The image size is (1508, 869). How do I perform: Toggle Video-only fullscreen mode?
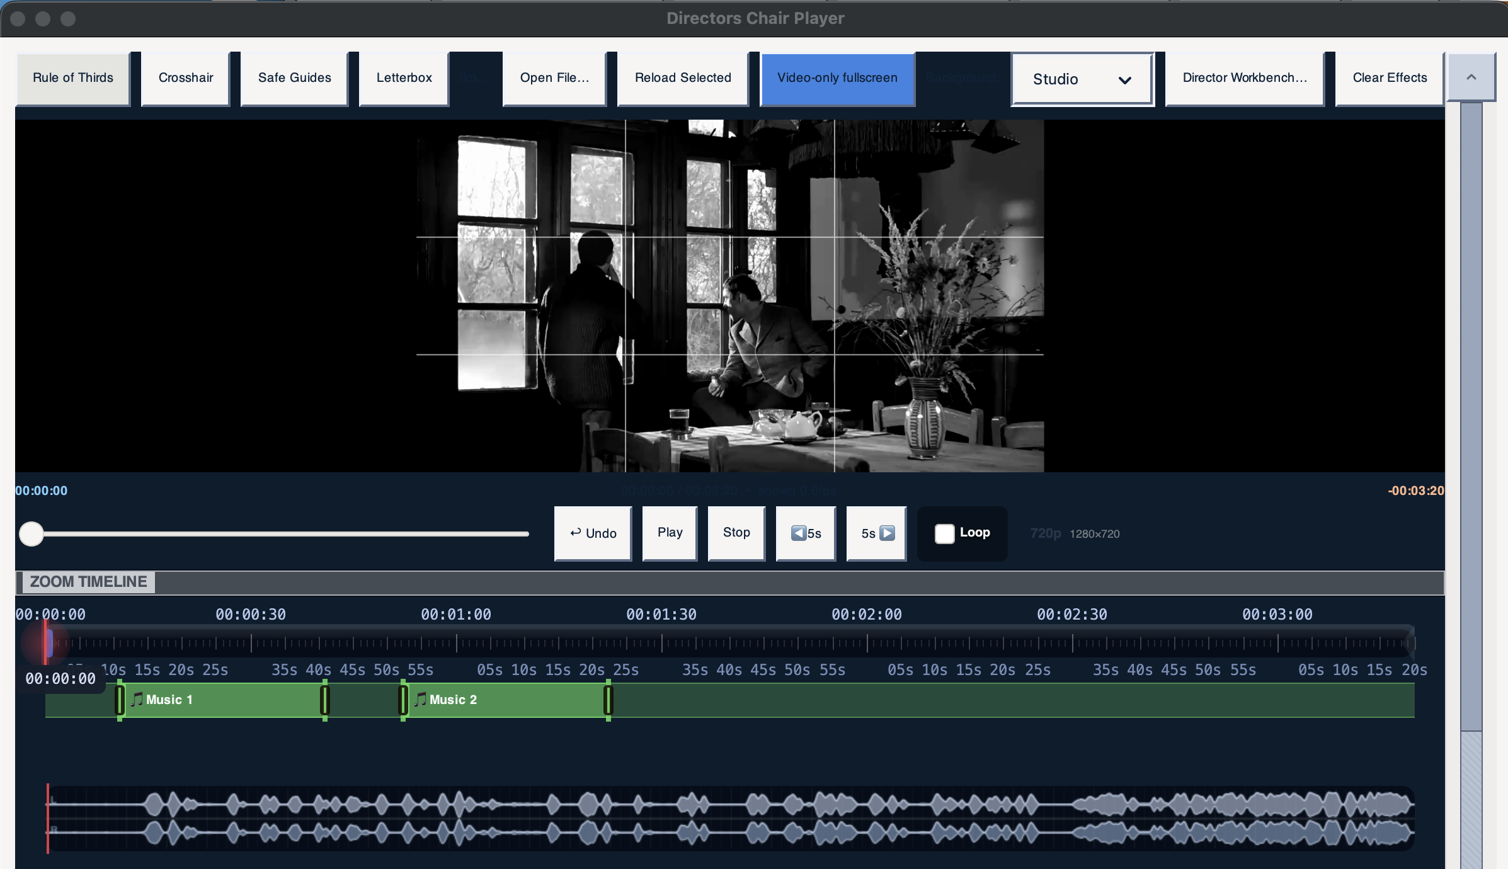(837, 78)
